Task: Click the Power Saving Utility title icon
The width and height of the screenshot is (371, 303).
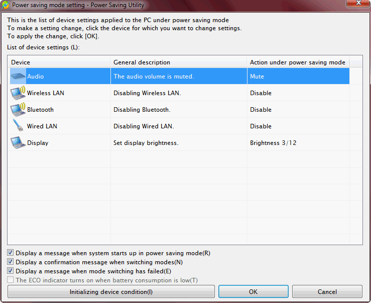Action: (x=5, y=5)
